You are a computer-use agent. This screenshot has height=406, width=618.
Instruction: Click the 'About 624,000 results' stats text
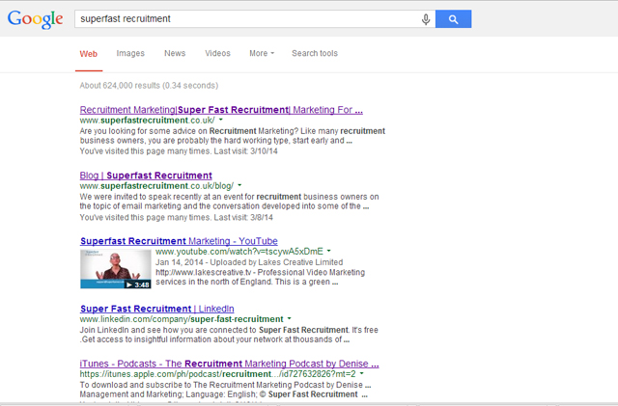[149, 86]
